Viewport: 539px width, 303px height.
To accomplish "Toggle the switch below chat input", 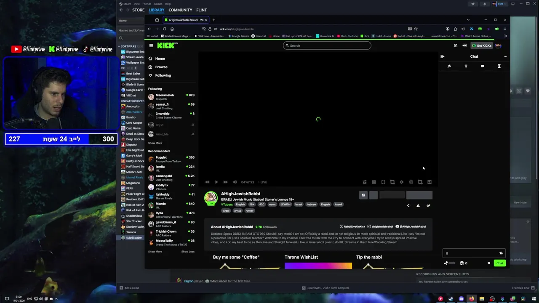I will coord(452,263).
